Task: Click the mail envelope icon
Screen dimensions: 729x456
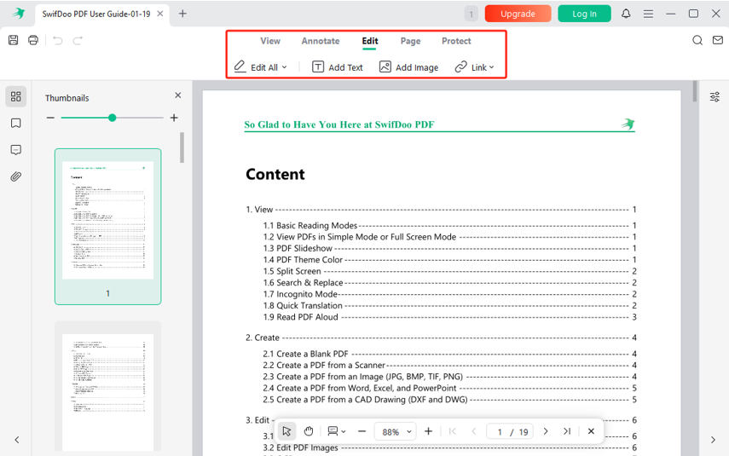Action: click(x=717, y=40)
